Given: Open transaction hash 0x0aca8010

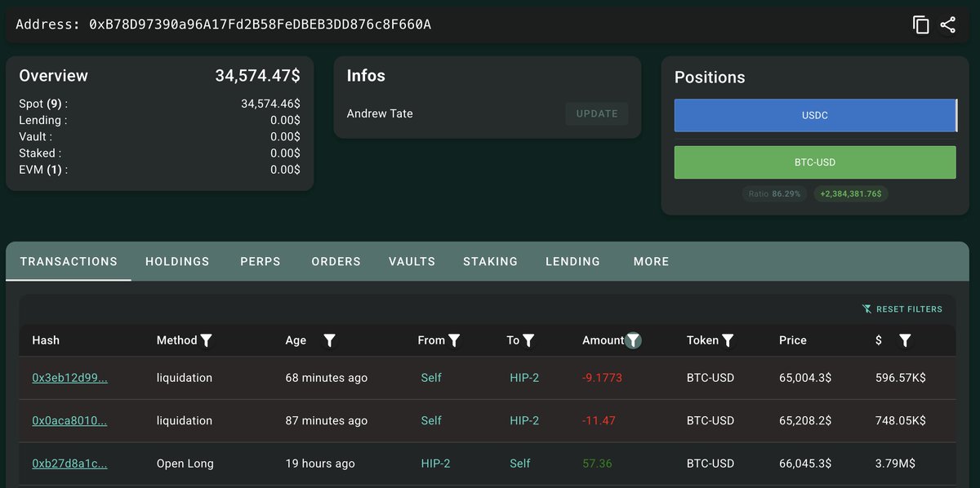Looking at the screenshot, I should tap(69, 420).
